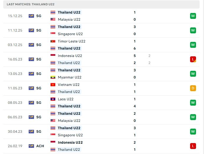Image resolution: width=204 pixels, height=154 pixels.
Task: Click the red L badge for 26.02.19 match
Action: 193,146
